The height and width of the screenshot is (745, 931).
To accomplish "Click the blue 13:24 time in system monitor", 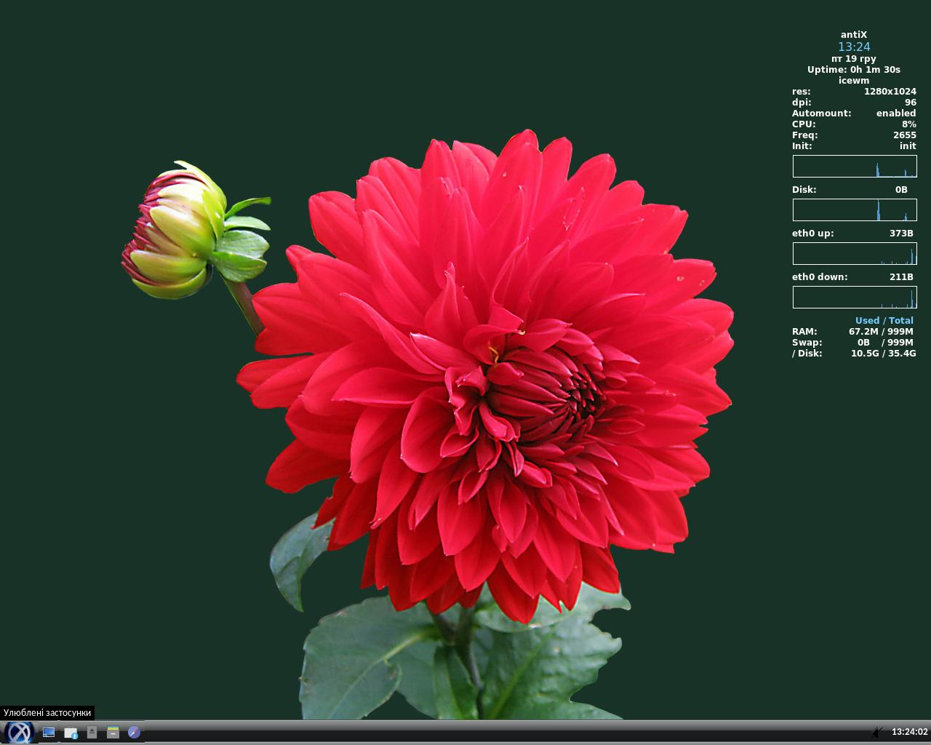I will pos(854,47).
